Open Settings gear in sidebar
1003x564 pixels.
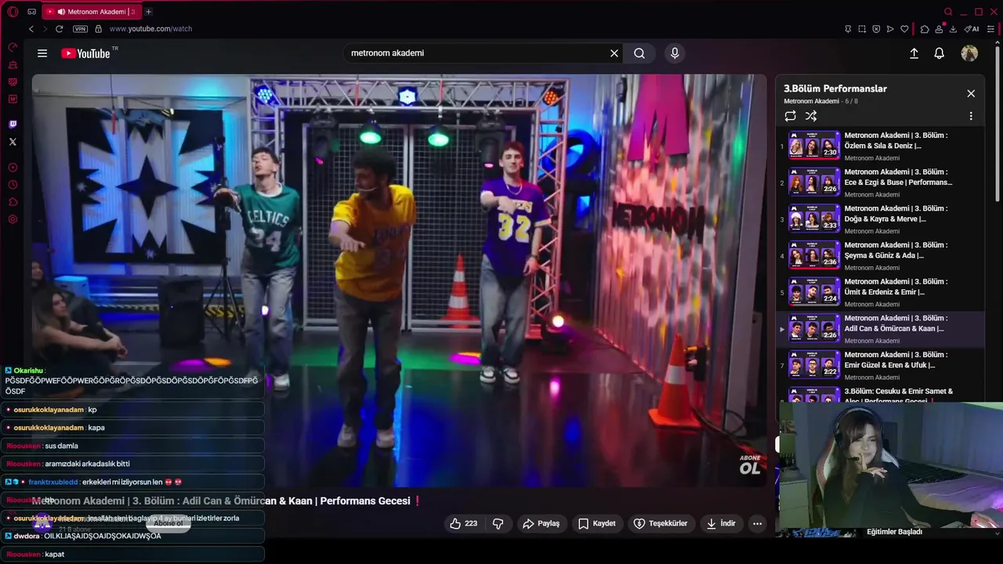click(x=13, y=219)
